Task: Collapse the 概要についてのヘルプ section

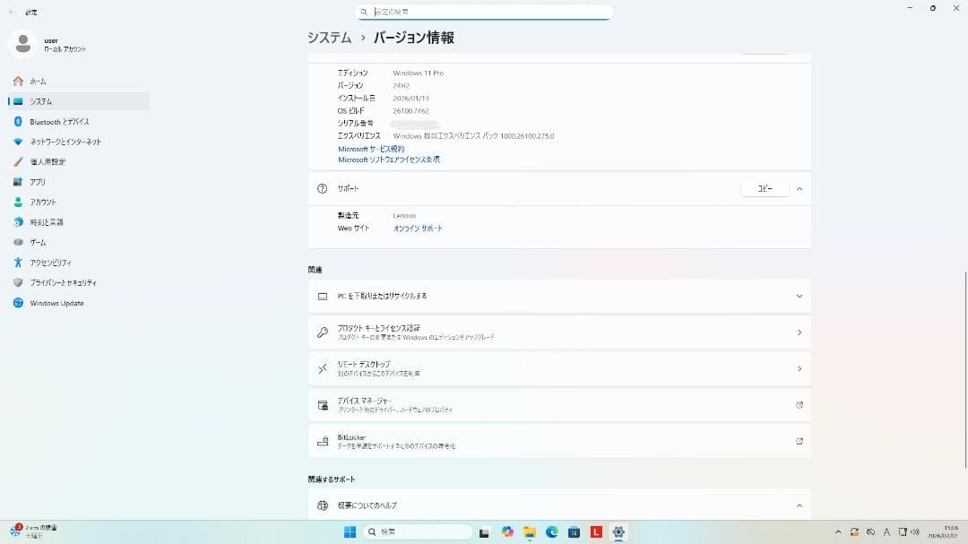Action: click(x=799, y=505)
